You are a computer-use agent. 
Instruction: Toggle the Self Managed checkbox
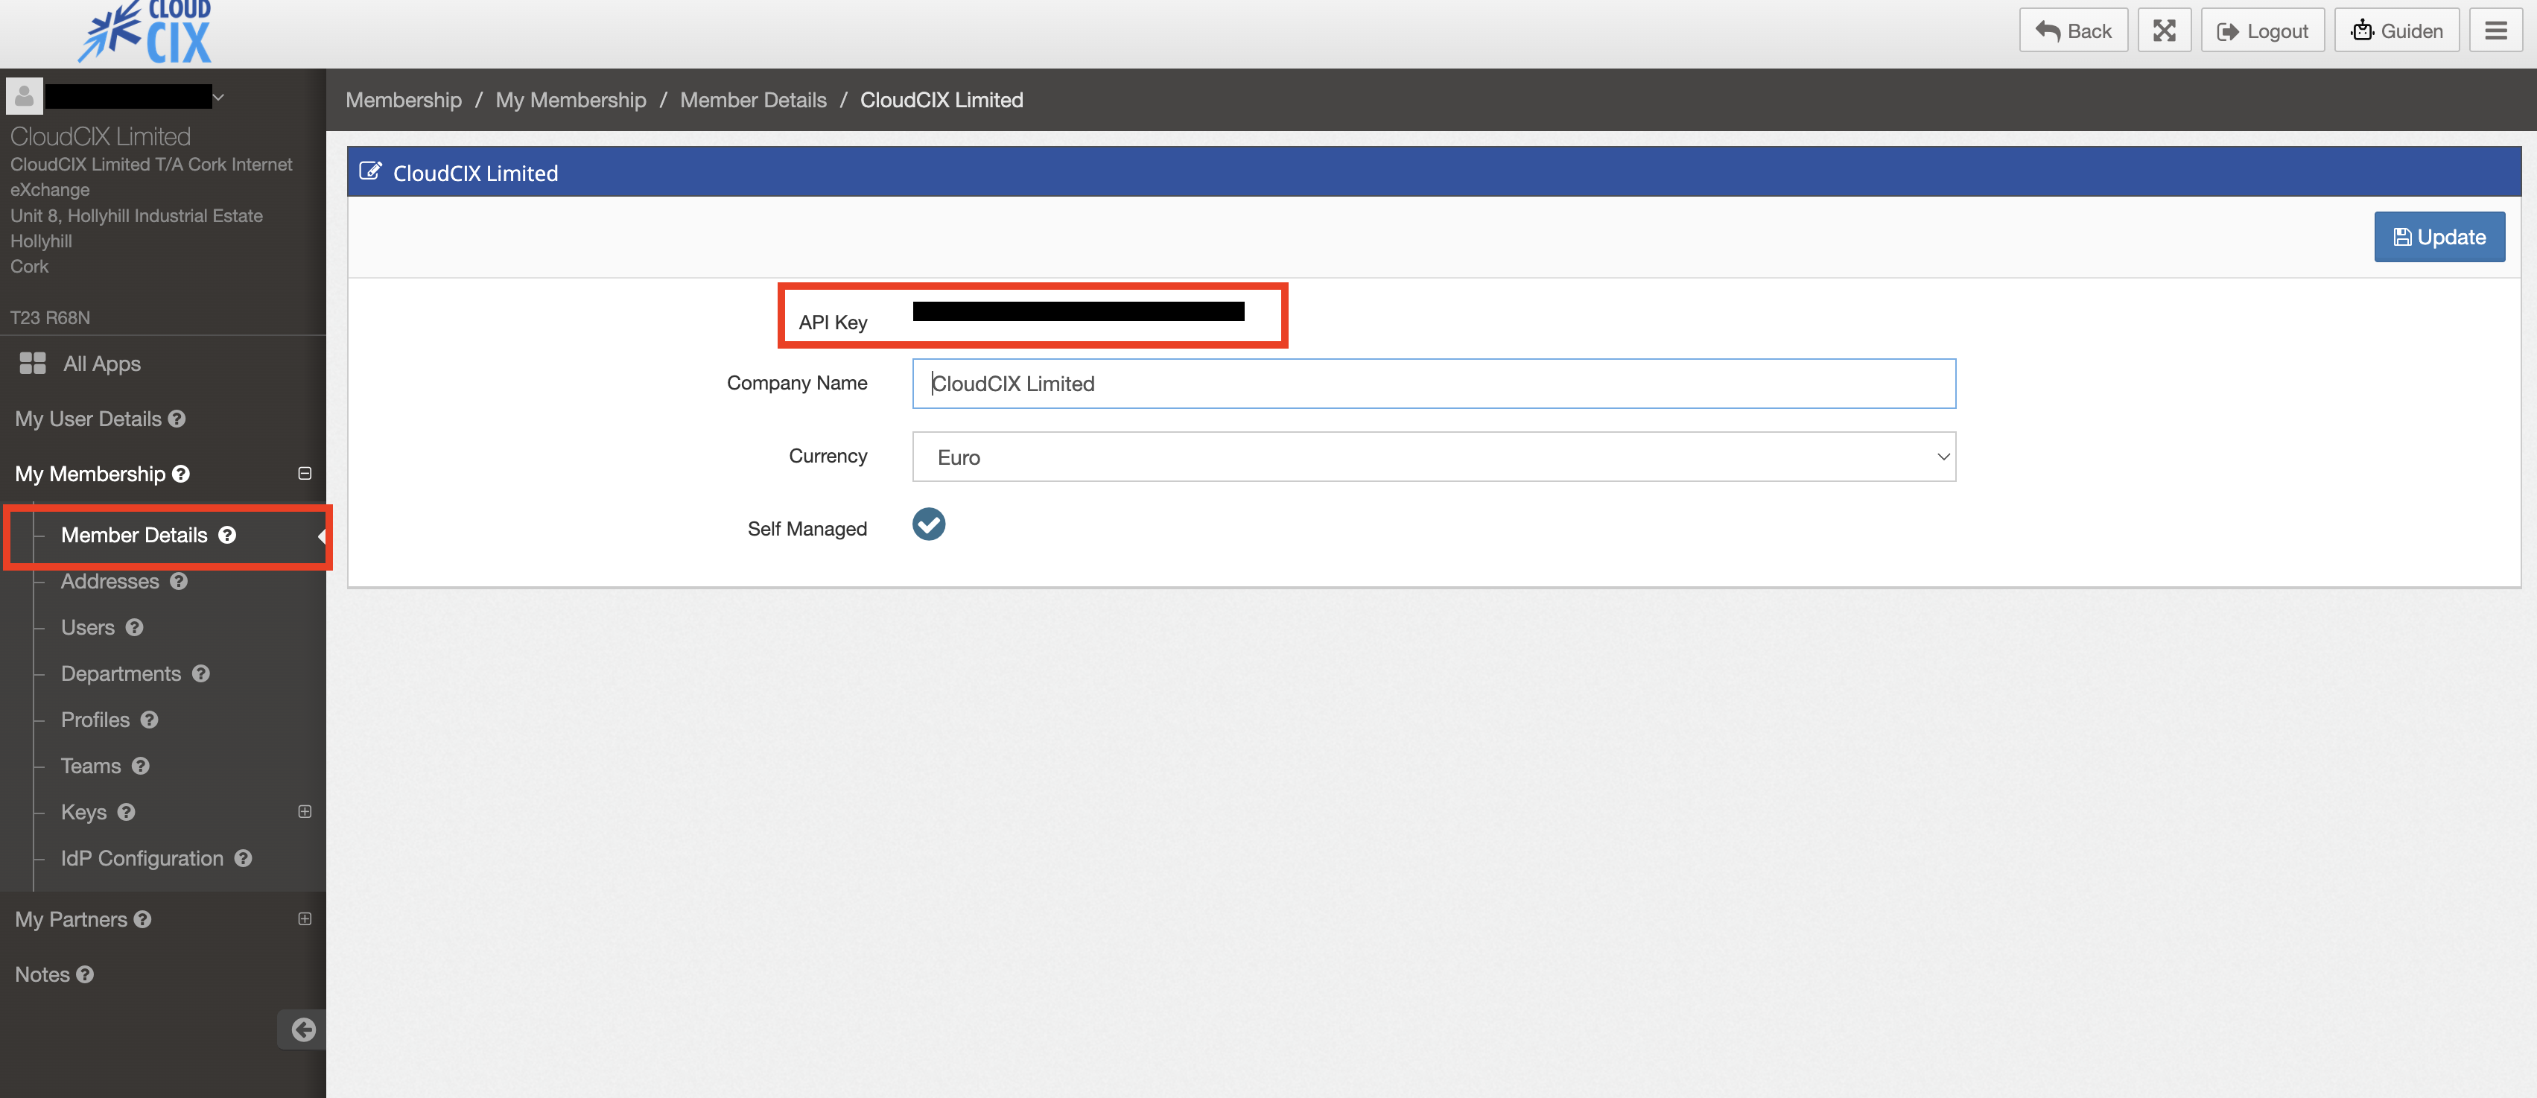pos(928,524)
